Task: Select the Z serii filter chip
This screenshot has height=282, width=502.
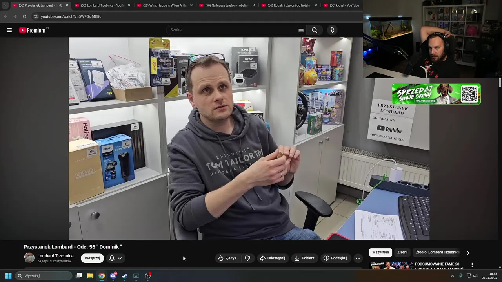Action: tap(402, 253)
